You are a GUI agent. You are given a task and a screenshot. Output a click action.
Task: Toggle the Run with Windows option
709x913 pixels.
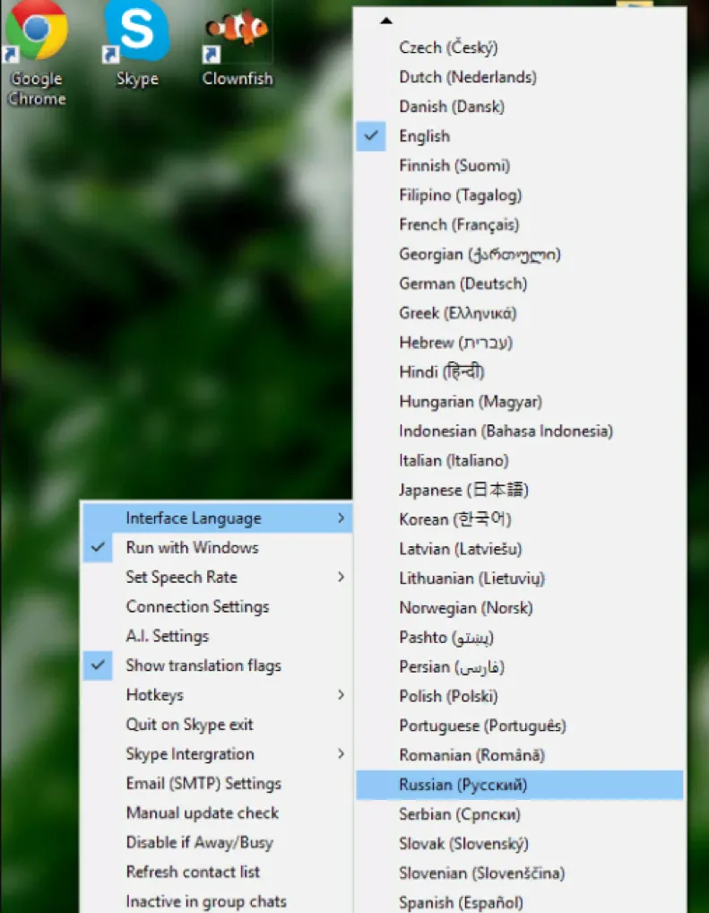click(217, 547)
